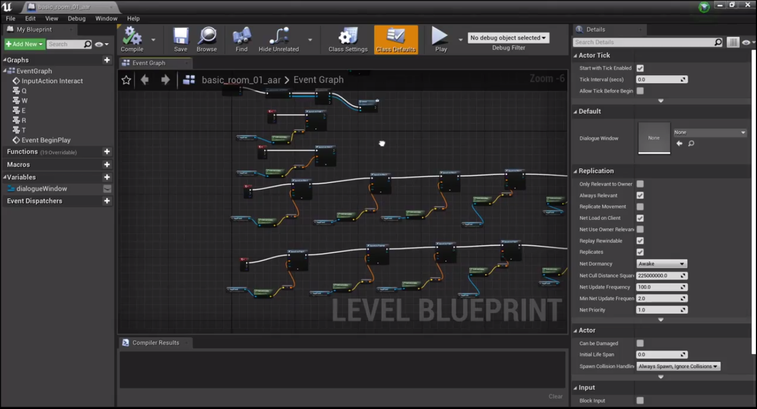Viewport: 757px width, 409px height.
Task: Start Play in editor
Action: (440, 40)
